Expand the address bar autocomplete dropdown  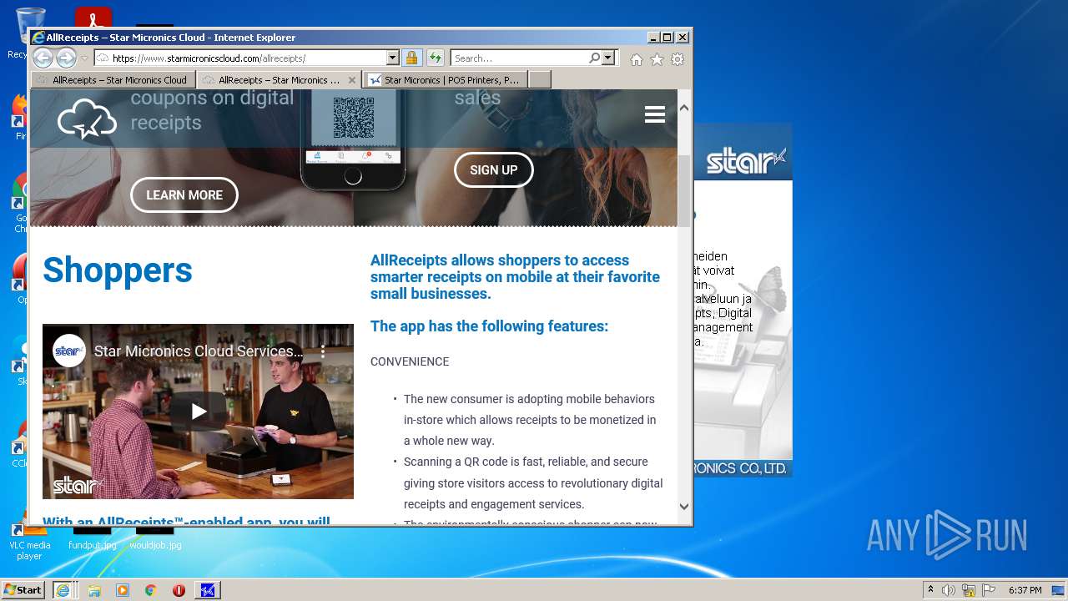pos(393,58)
